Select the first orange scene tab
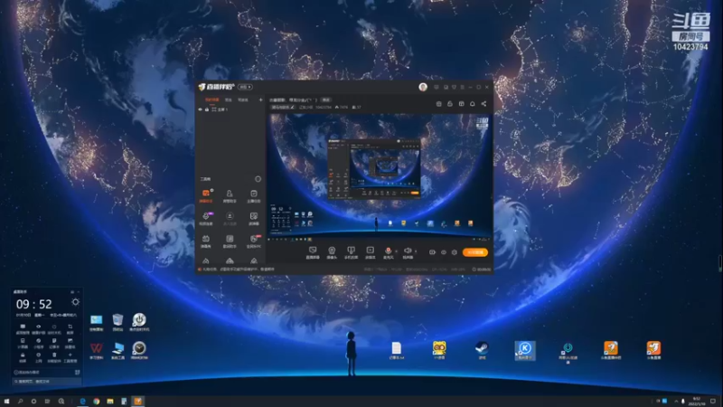 (211, 99)
